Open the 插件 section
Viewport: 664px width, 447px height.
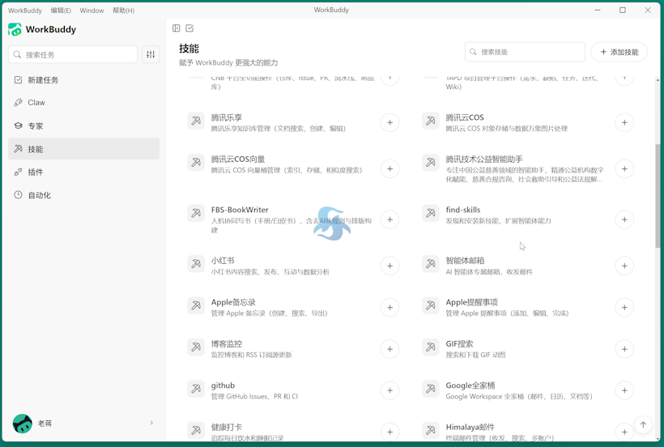pyautogui.click(x=84, y=172)
